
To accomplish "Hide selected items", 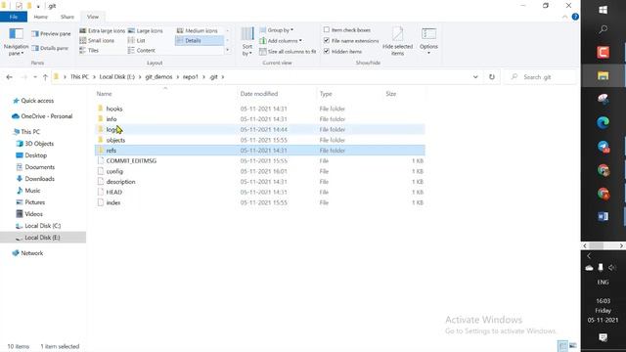I will click(x=397, y=41).
